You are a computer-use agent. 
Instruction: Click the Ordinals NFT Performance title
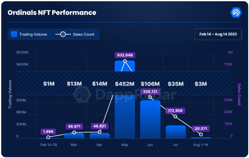pos(52,13)
